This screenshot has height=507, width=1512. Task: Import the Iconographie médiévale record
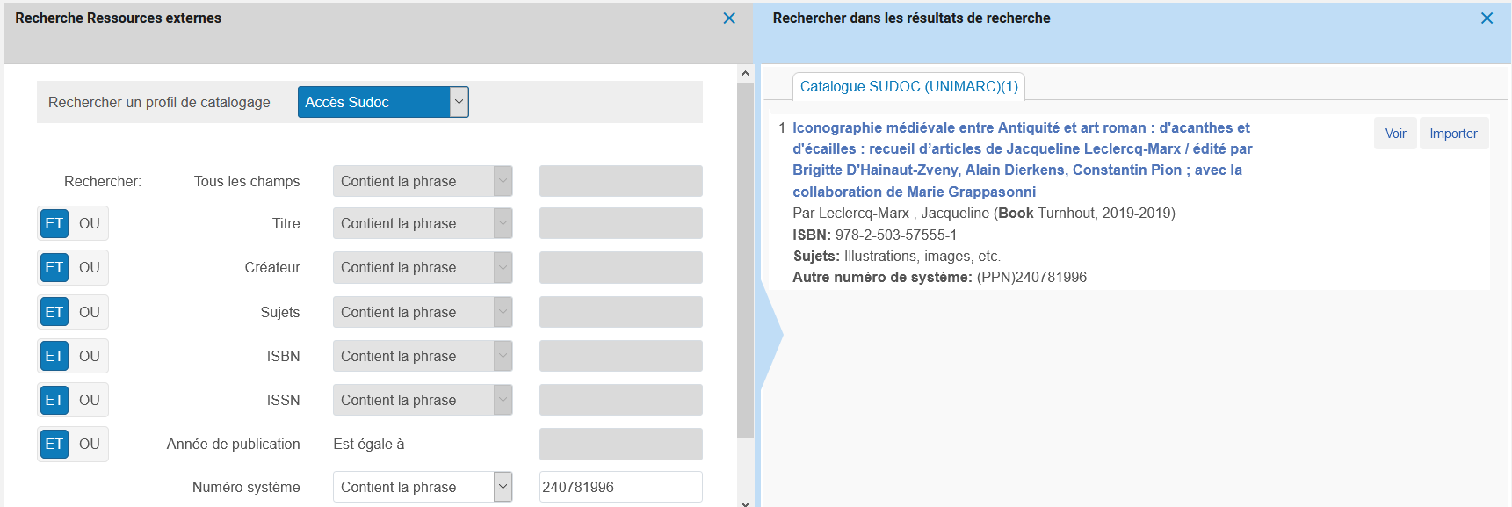[1453, 134]
